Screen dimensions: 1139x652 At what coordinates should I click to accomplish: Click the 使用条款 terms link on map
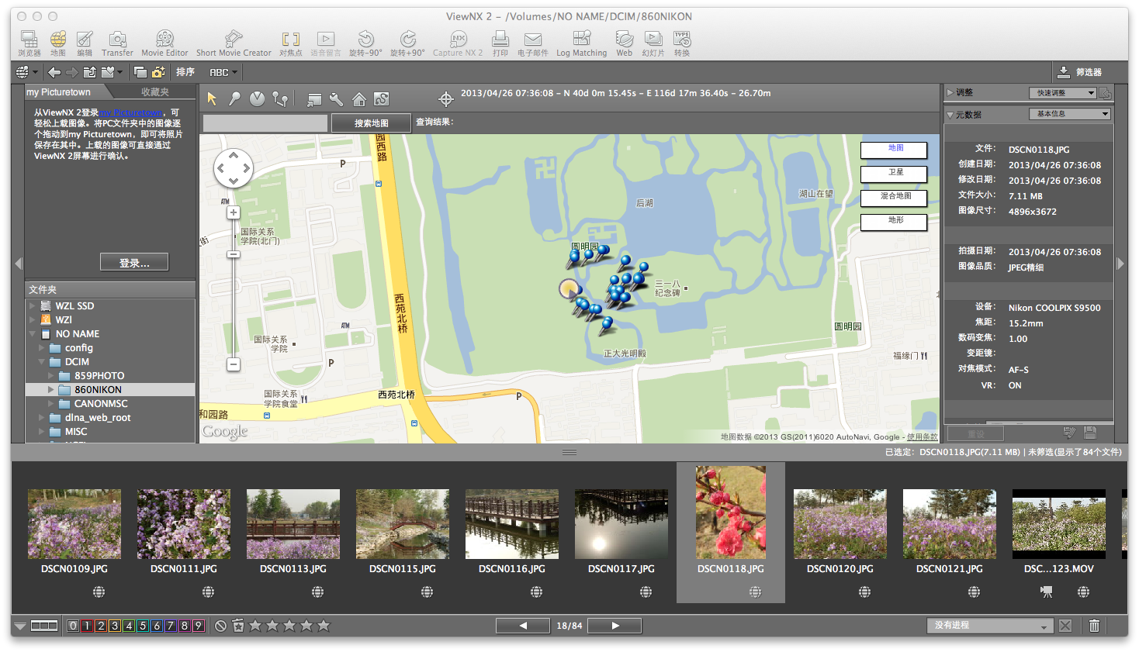pyautogui.click(x=923, y=437)
